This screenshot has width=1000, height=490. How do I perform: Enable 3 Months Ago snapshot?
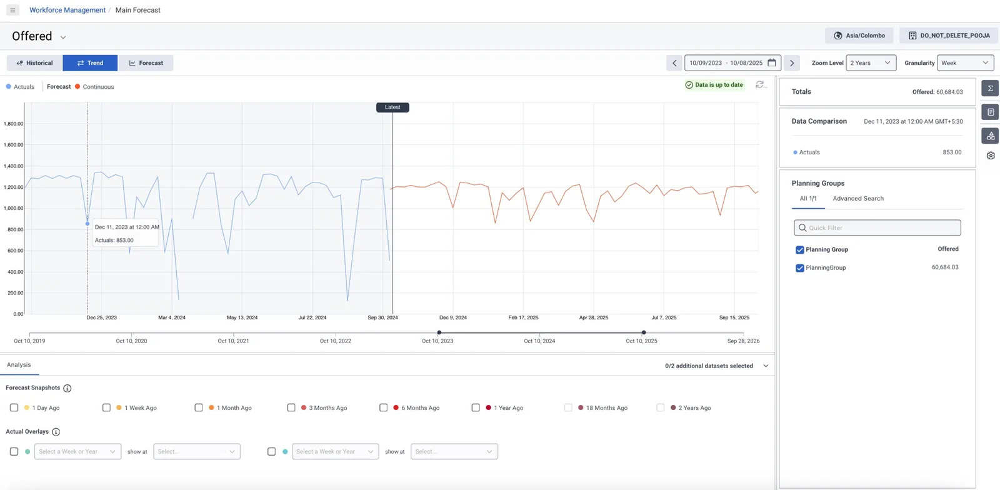pyautogui.click(x=291, y=407)
